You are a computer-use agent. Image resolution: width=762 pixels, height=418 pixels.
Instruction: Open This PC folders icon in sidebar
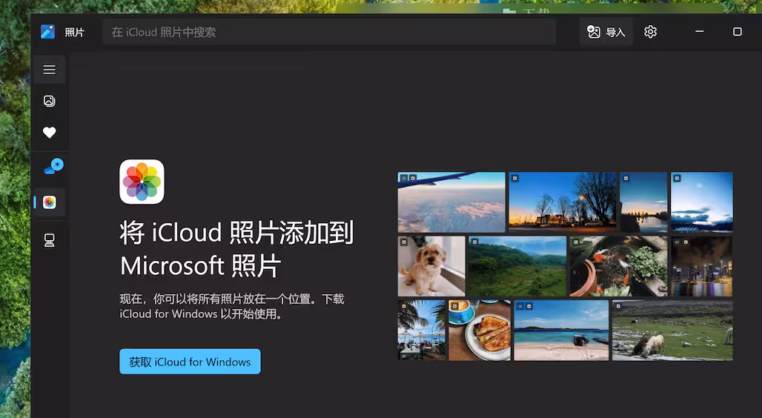tap(49, 240)
